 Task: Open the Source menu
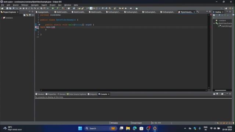tap(15, 5)
